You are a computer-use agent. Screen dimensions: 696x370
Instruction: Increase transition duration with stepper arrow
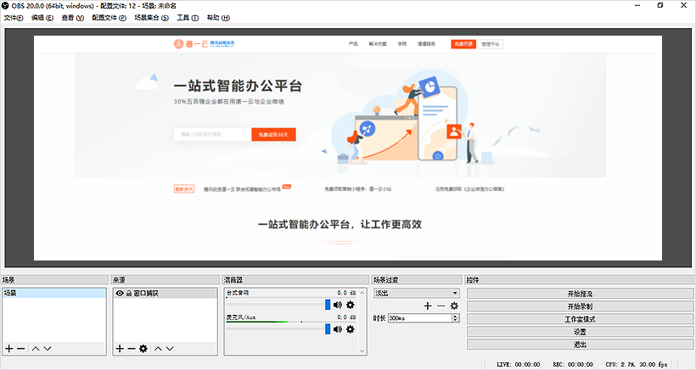point(455,316)
